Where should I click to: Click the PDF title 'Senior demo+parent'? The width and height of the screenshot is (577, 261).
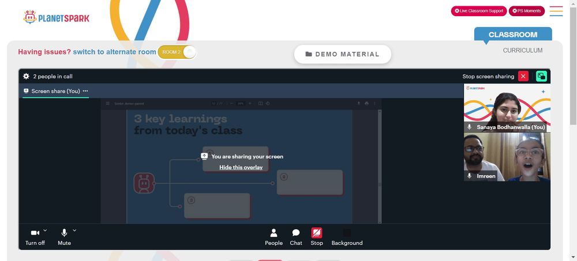[128, 104]
